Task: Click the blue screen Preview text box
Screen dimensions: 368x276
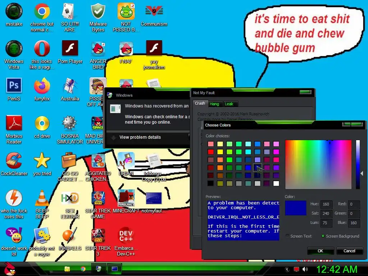Action: (243, 220)
